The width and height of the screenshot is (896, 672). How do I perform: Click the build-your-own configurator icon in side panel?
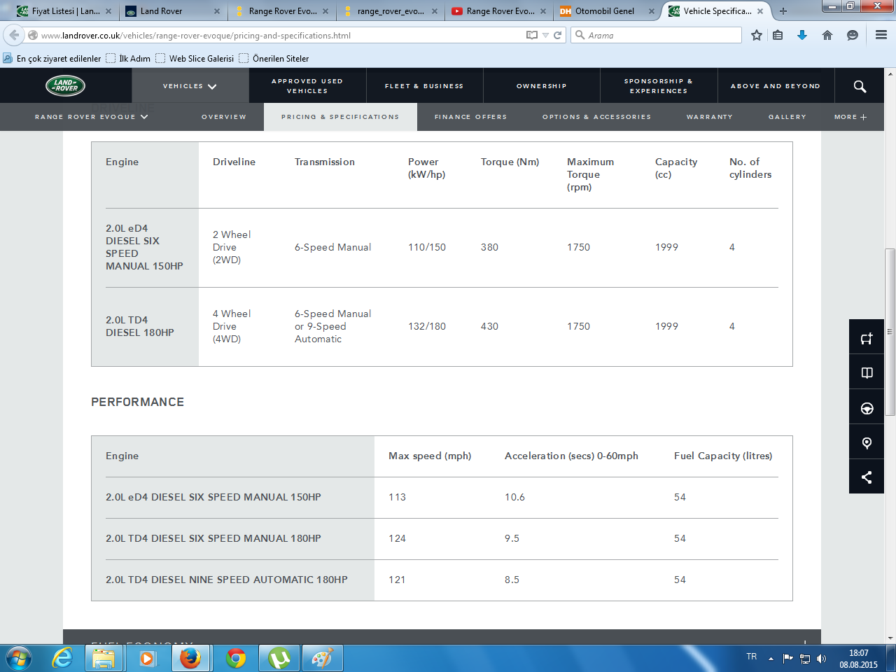[867, 339]
